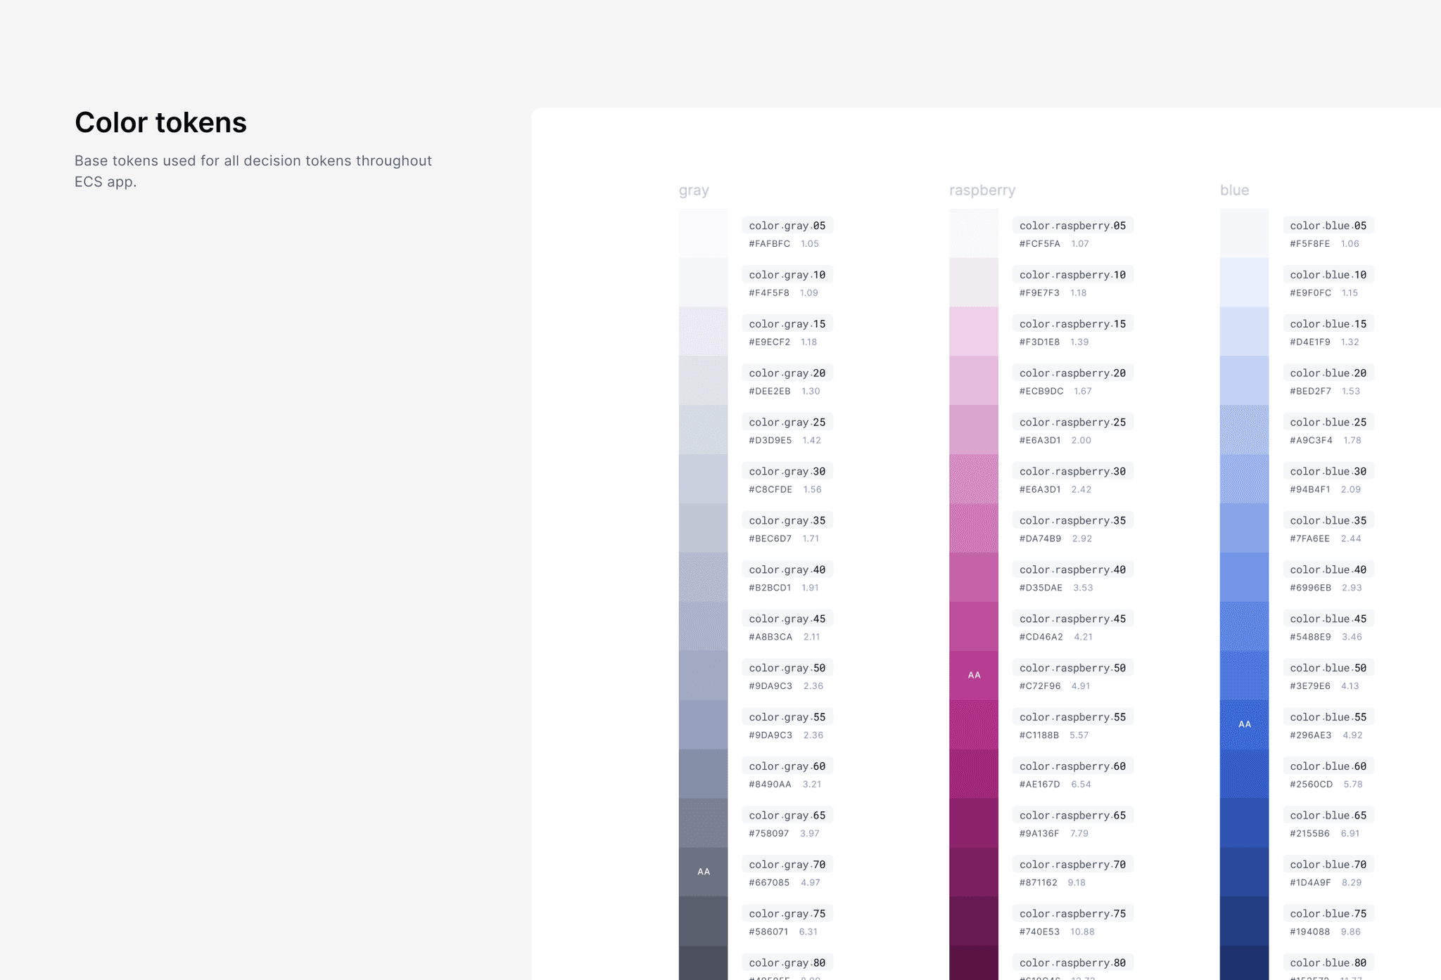Viewport: 1441px width, 980px height.
Task: Click the AA badge on the blue.55 swatch
Action: pos(1245,723)
